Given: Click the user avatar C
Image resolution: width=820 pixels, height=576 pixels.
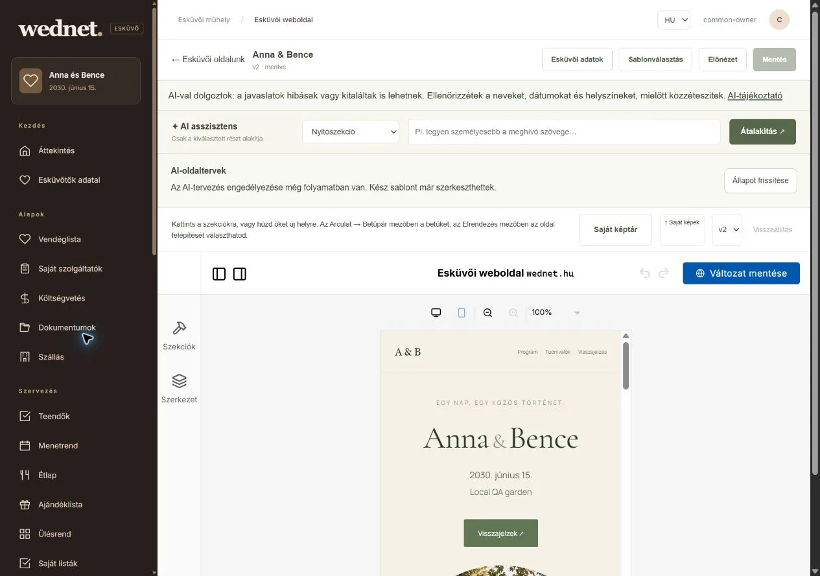Looking at the screenshot, I should click(x=779, y=19).
